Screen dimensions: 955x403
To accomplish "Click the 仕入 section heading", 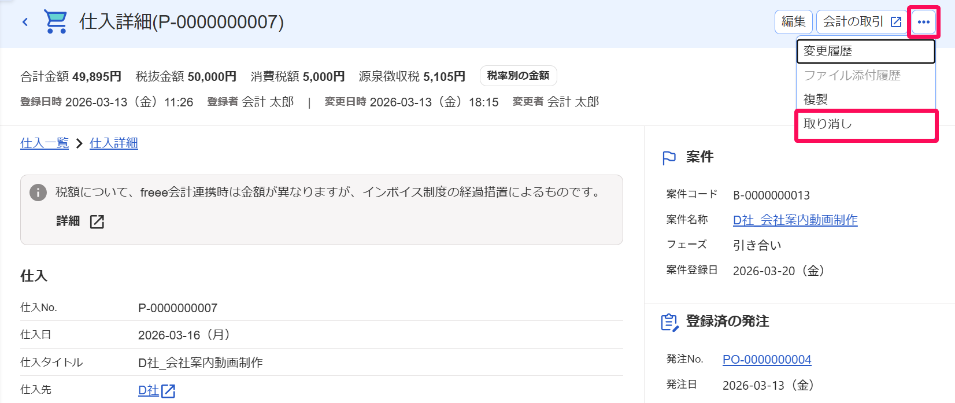I will click(x=34, y=276).
